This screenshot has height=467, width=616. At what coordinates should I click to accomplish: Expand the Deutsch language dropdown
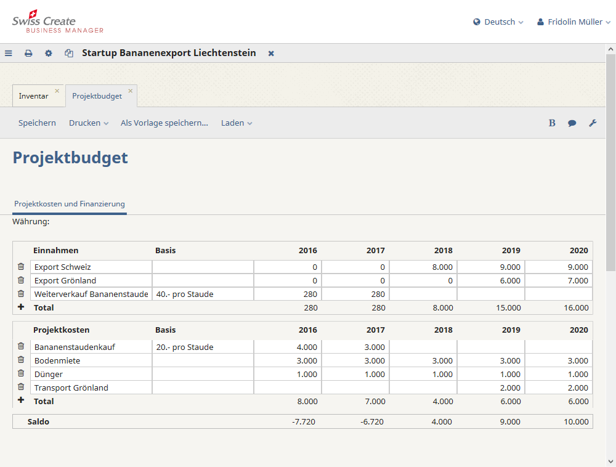(498, 22)
